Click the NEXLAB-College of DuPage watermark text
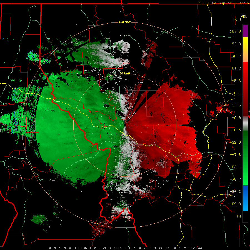 click(x=223, y=3)
